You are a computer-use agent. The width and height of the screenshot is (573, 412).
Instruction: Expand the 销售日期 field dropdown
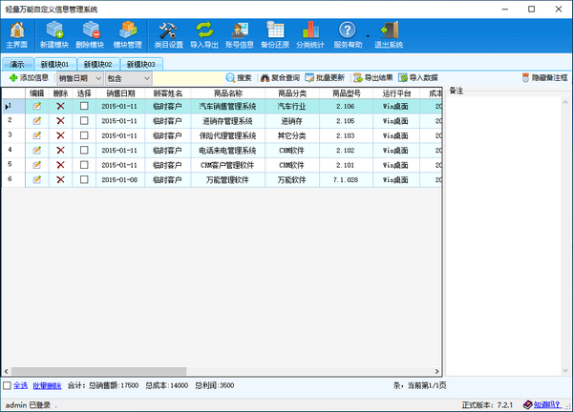[x=97, y=77]
